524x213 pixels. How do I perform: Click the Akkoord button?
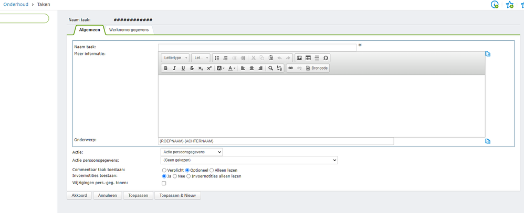[x=79, y=196]
